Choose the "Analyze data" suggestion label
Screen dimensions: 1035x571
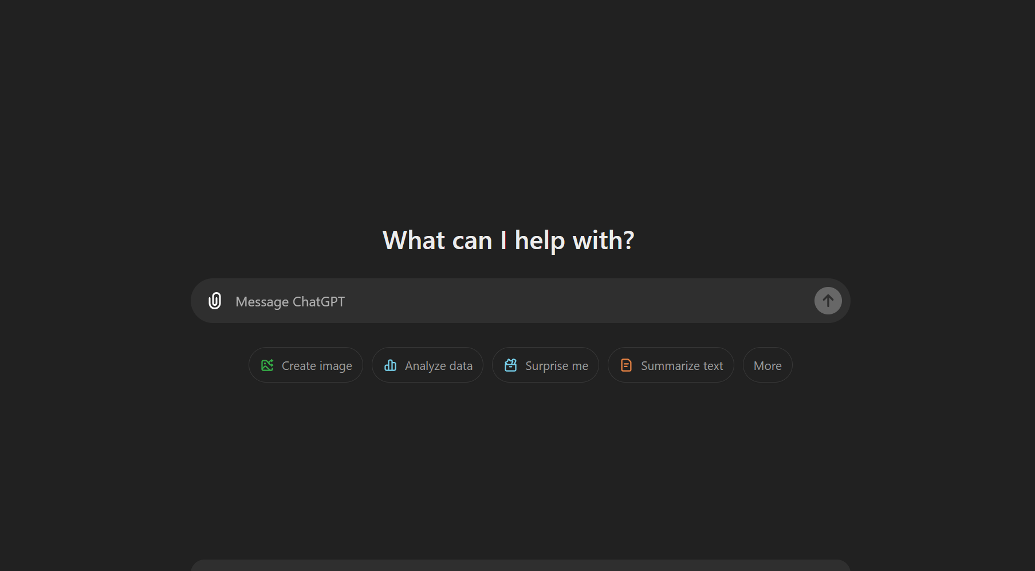coord(438,366)
